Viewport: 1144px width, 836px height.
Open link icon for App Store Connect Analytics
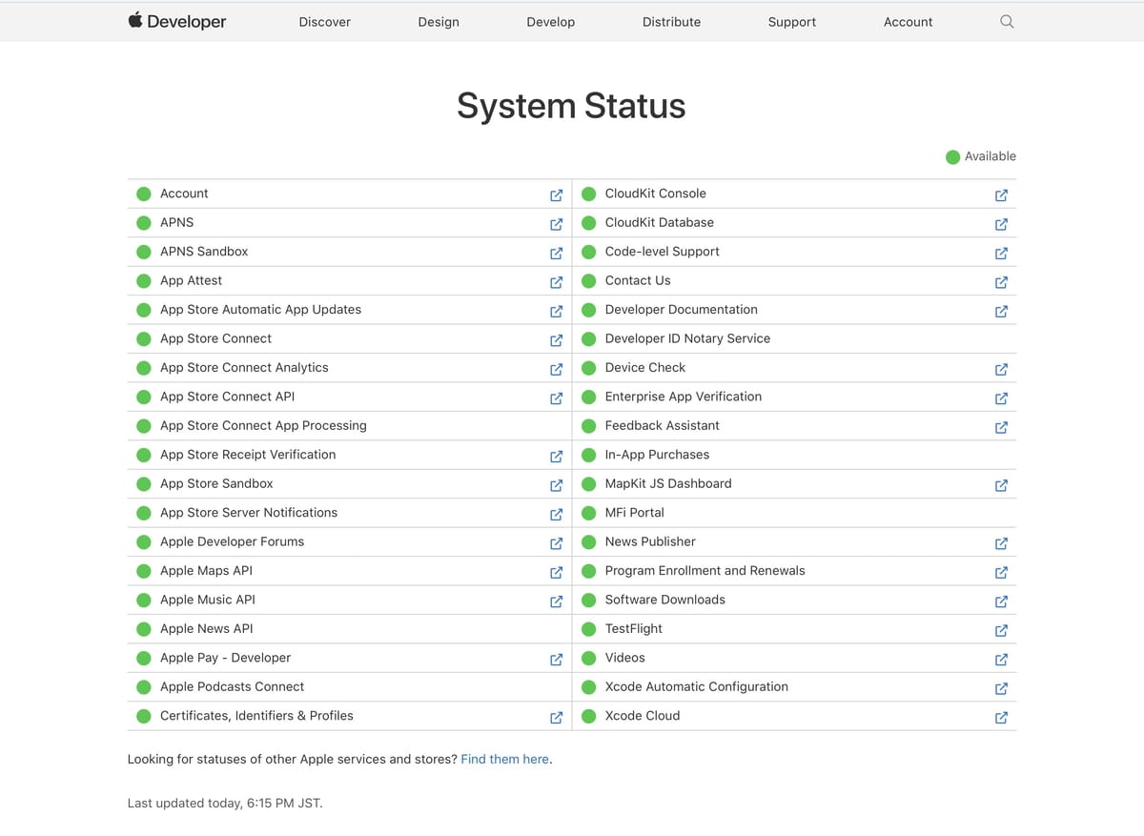pos(556,369)
